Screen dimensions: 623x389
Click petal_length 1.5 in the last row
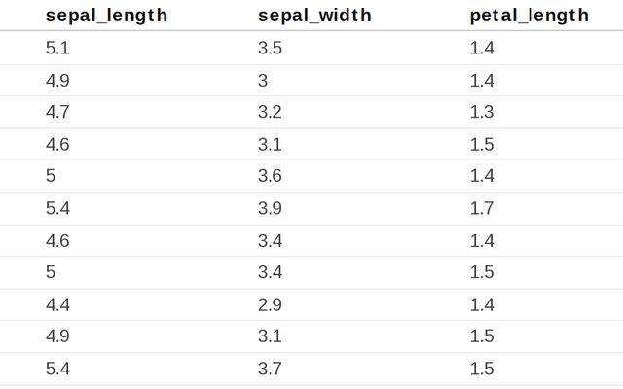[482, 369]
